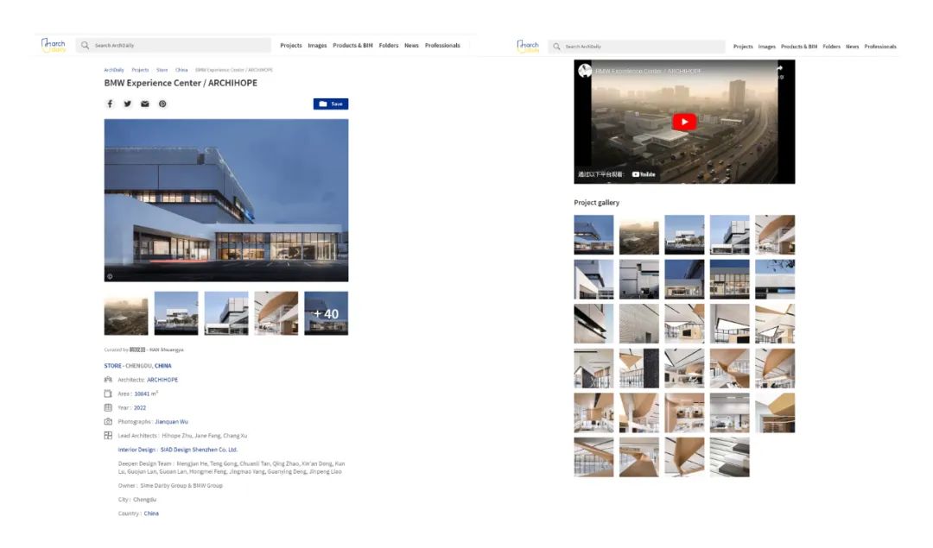933x548 pixels.
Task: Click the magnifier icon in the right page's search bar
Action: (556, 47)
